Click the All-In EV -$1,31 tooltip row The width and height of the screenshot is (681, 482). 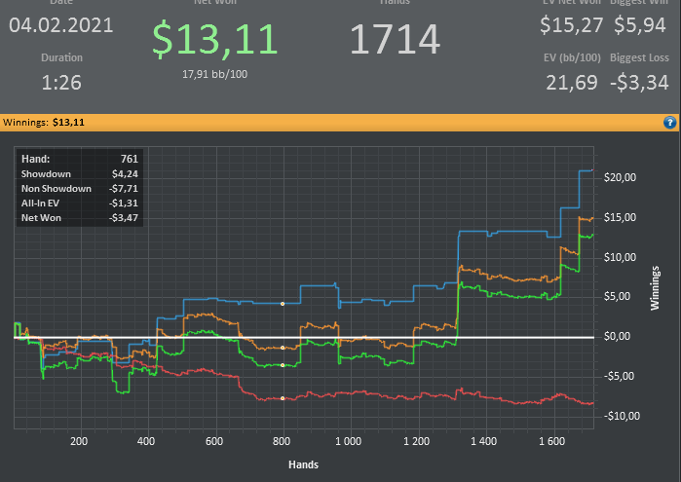[x=80, y=204]
